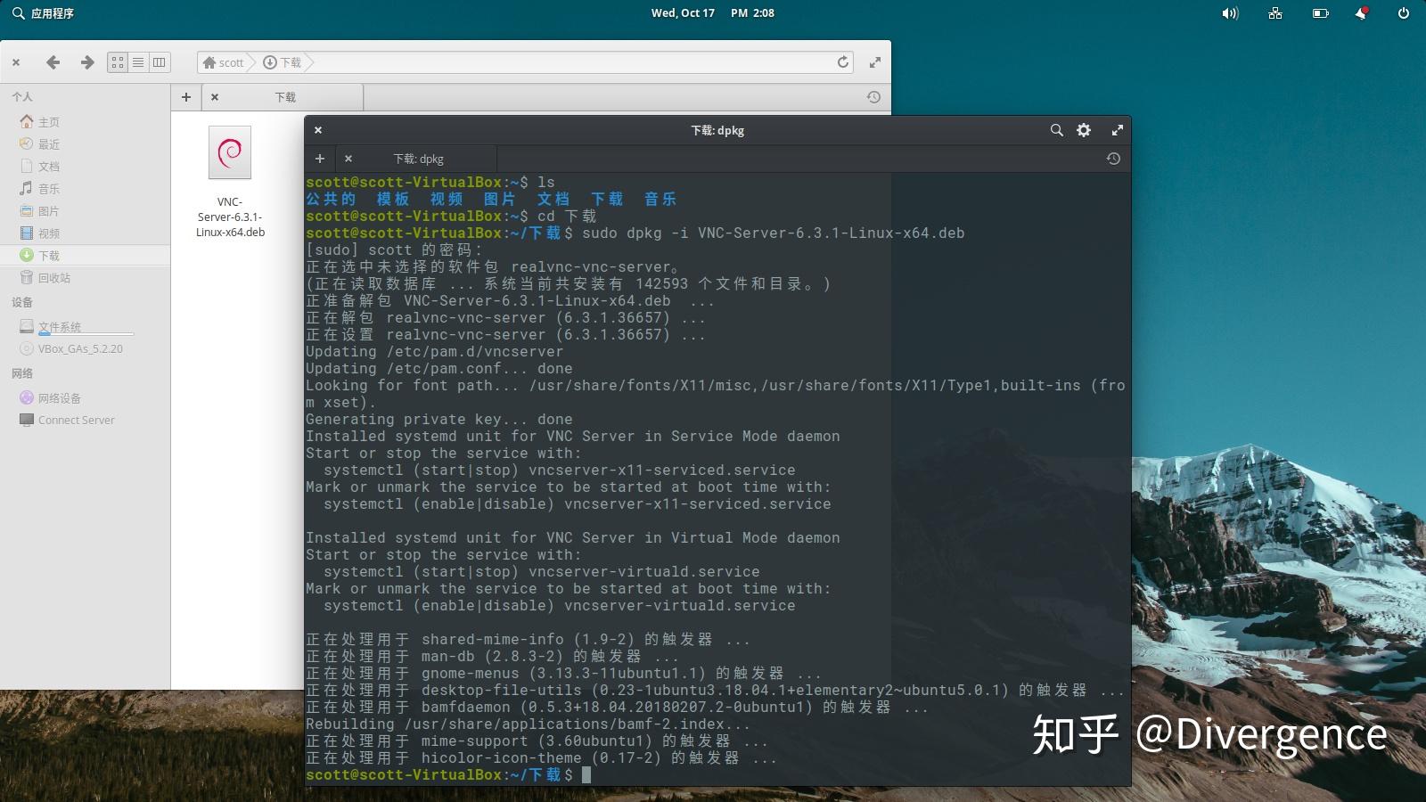Open 最近 in Files sidebar

pos(85,144)
